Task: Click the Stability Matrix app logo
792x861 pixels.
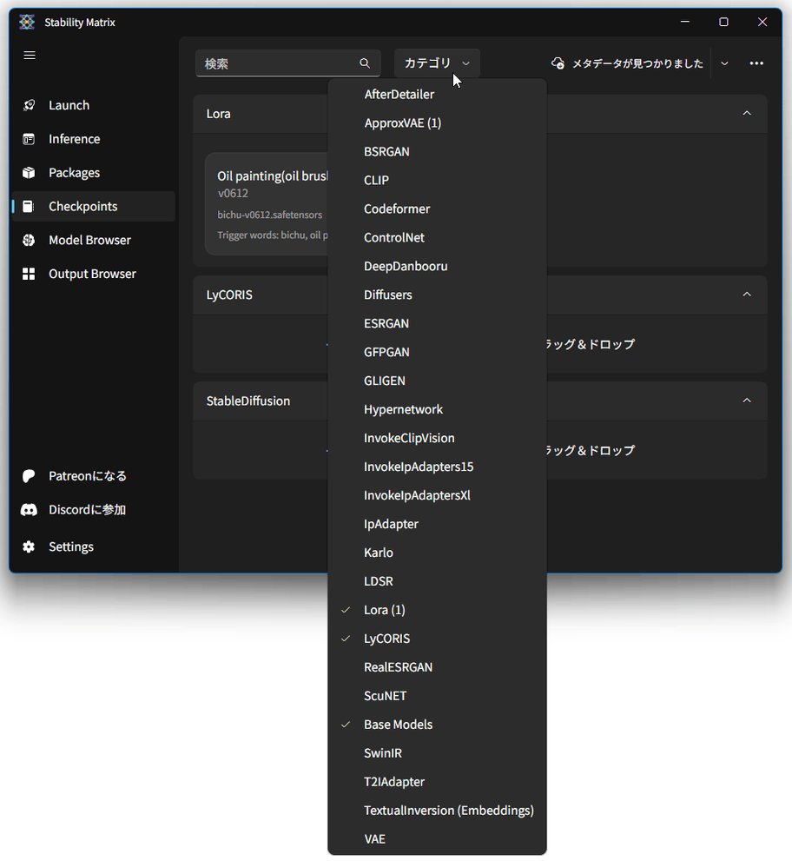Action: pos(26,22)
